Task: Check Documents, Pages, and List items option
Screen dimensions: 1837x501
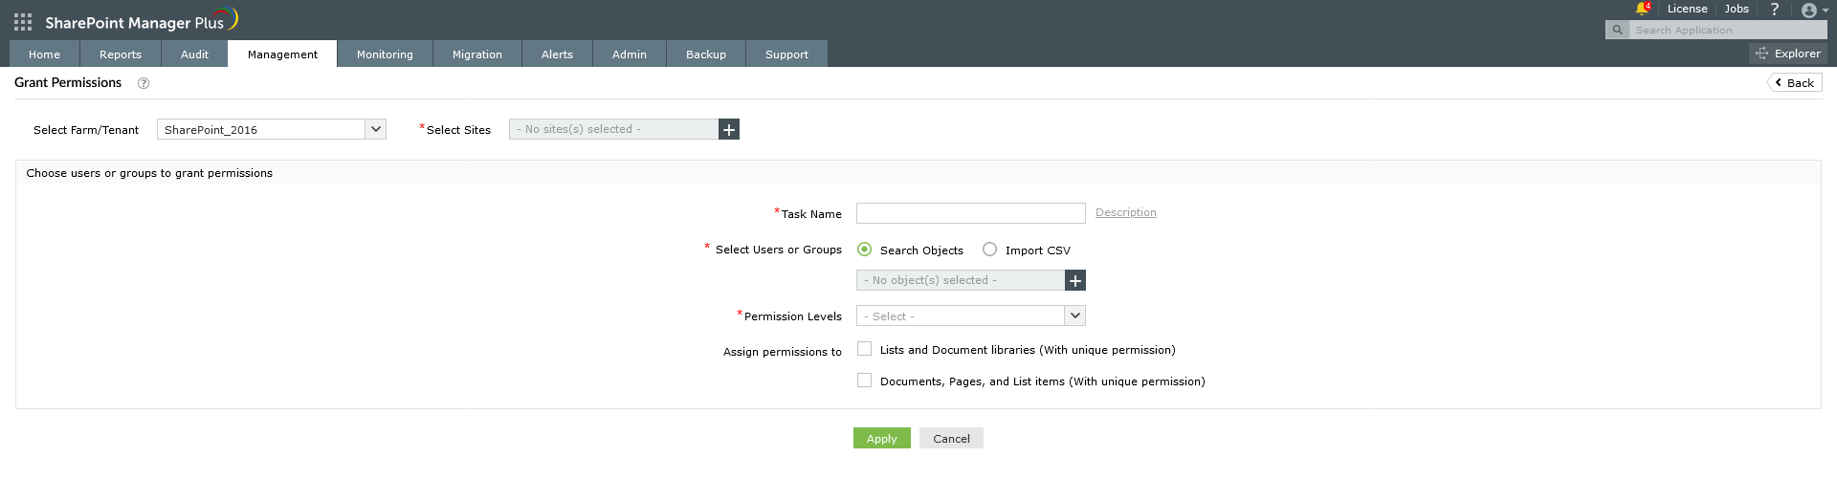Action: pos(865,381)
